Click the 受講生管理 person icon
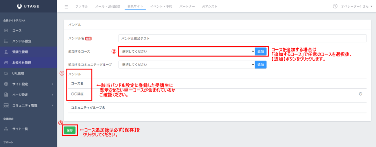The image size is (376, 147). pyautogui.click(x=6, y=52)
